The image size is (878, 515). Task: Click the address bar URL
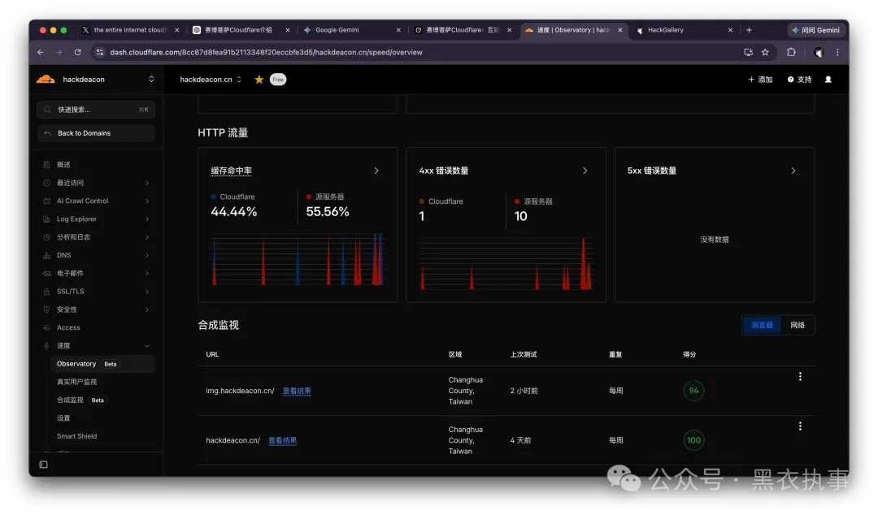click(x=266, y=52)
